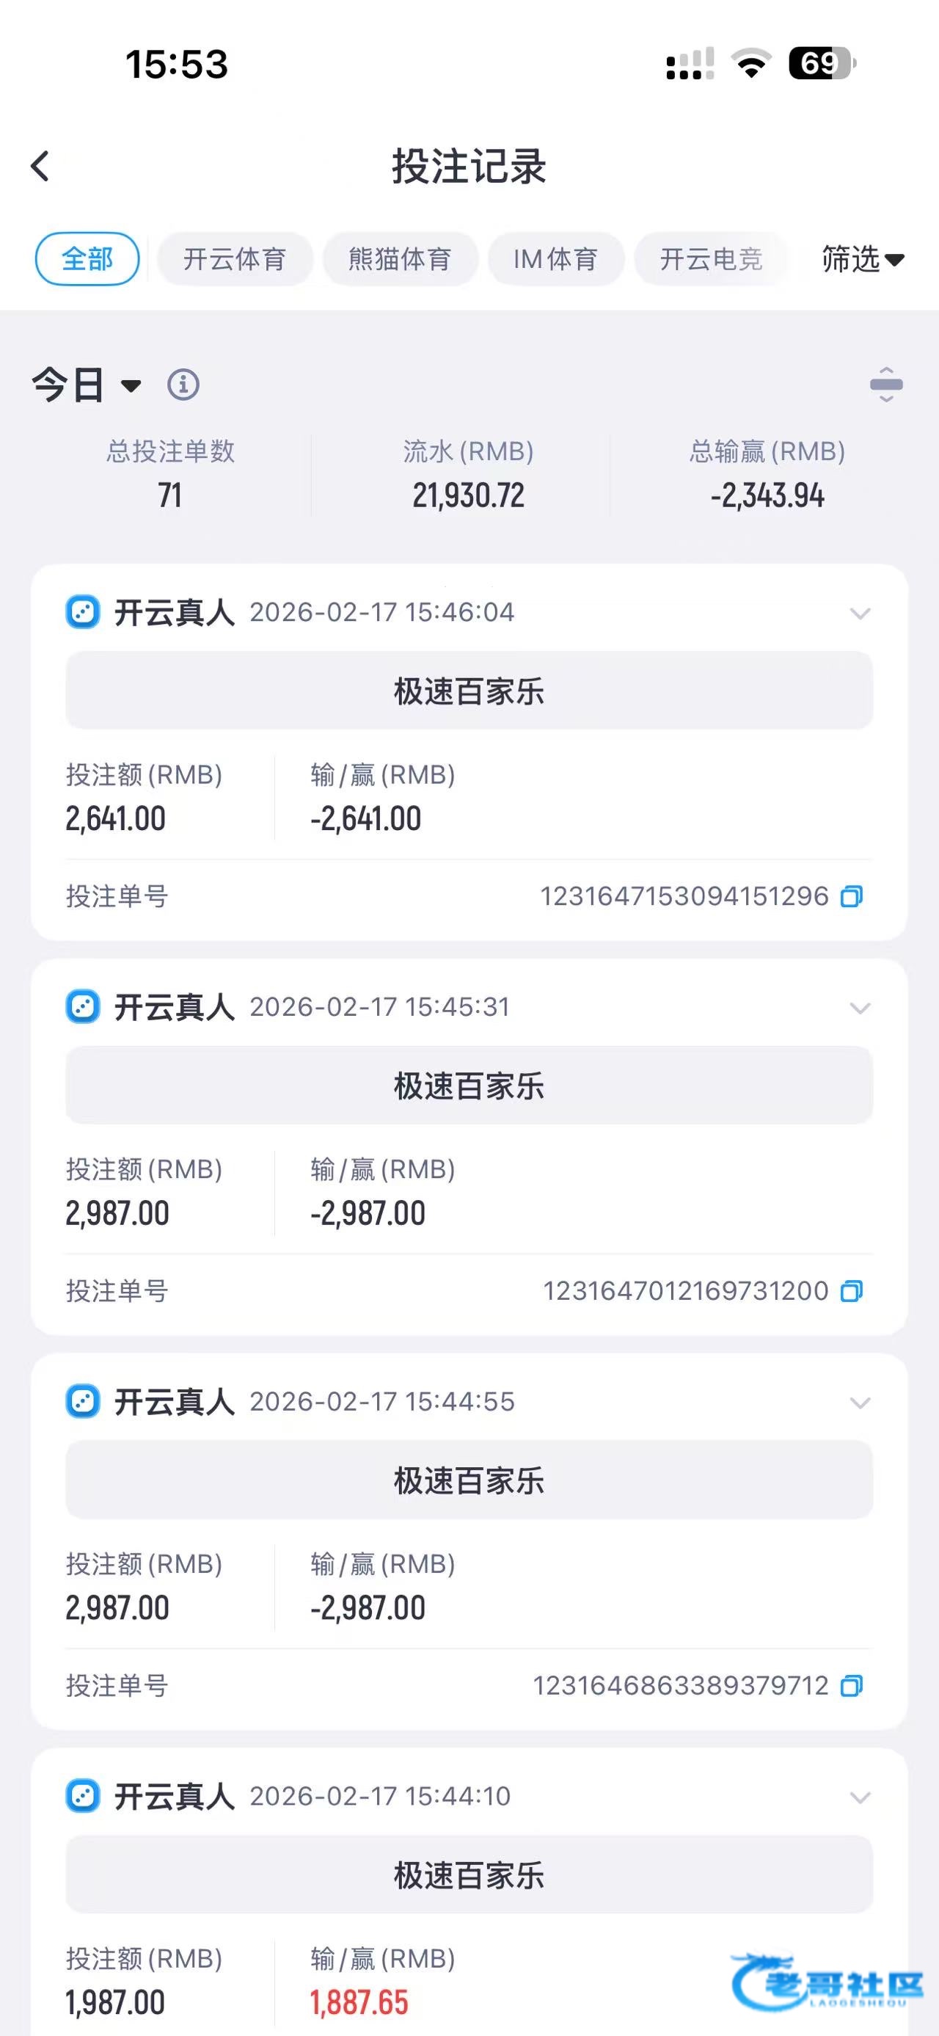
Task: Expand the 15:44:55 bet record
Action: pos(860,1403)
